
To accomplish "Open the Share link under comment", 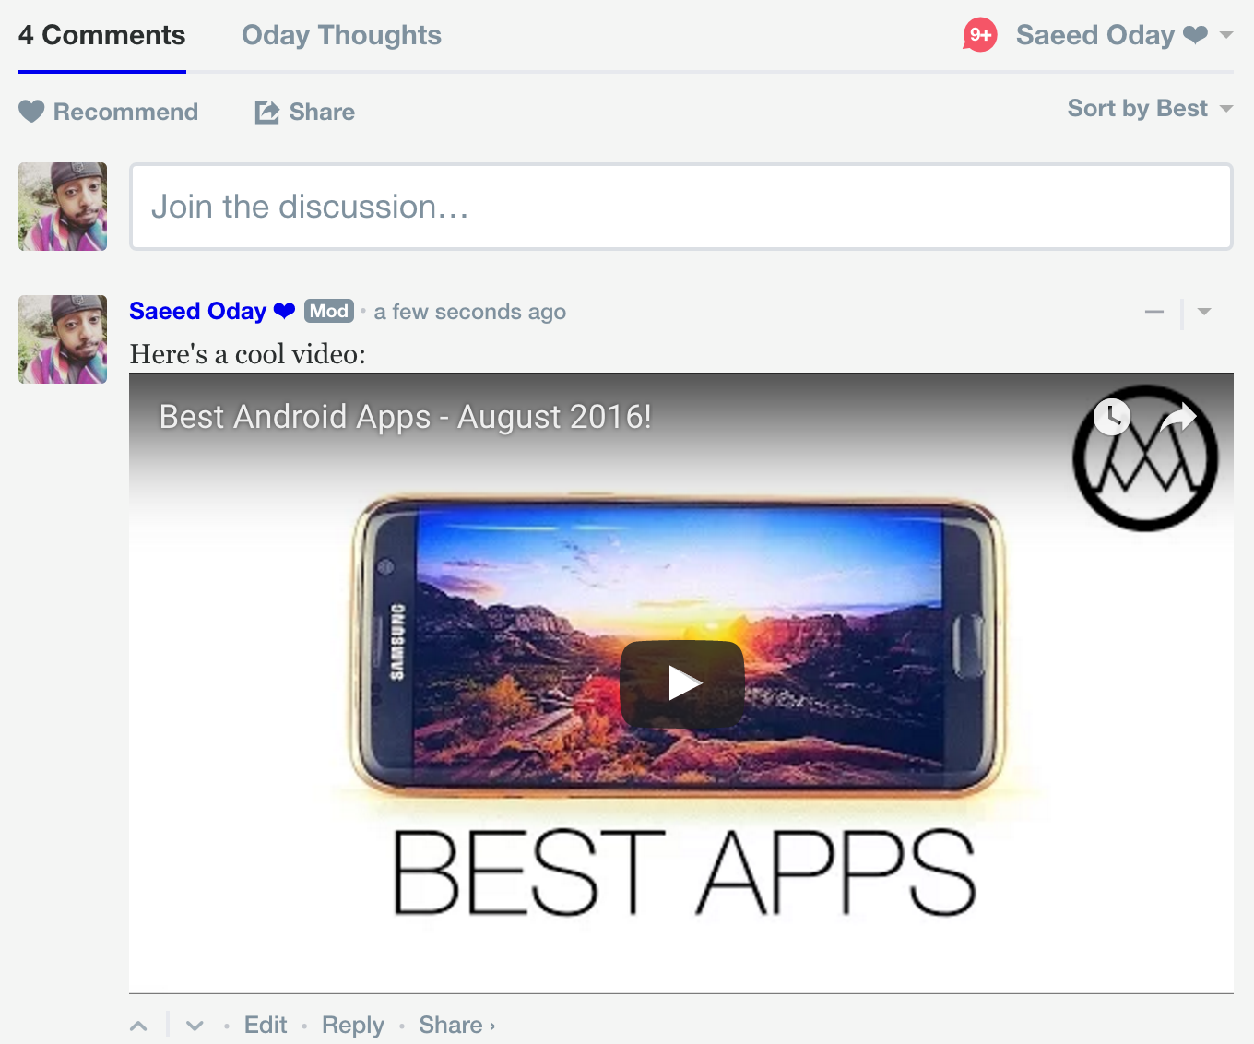I will (x=456, y=1025).
